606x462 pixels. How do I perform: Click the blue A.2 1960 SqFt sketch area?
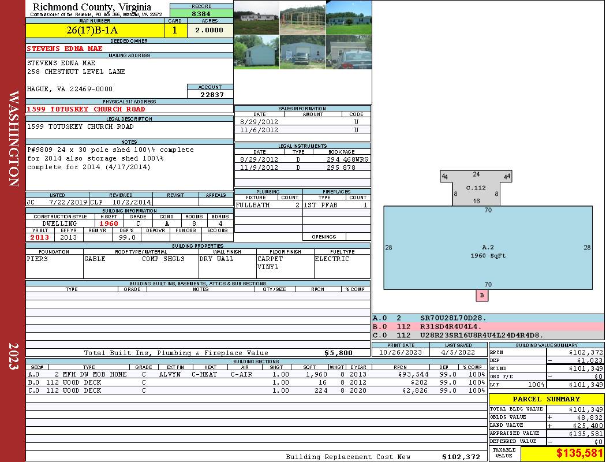coord(488,248)
